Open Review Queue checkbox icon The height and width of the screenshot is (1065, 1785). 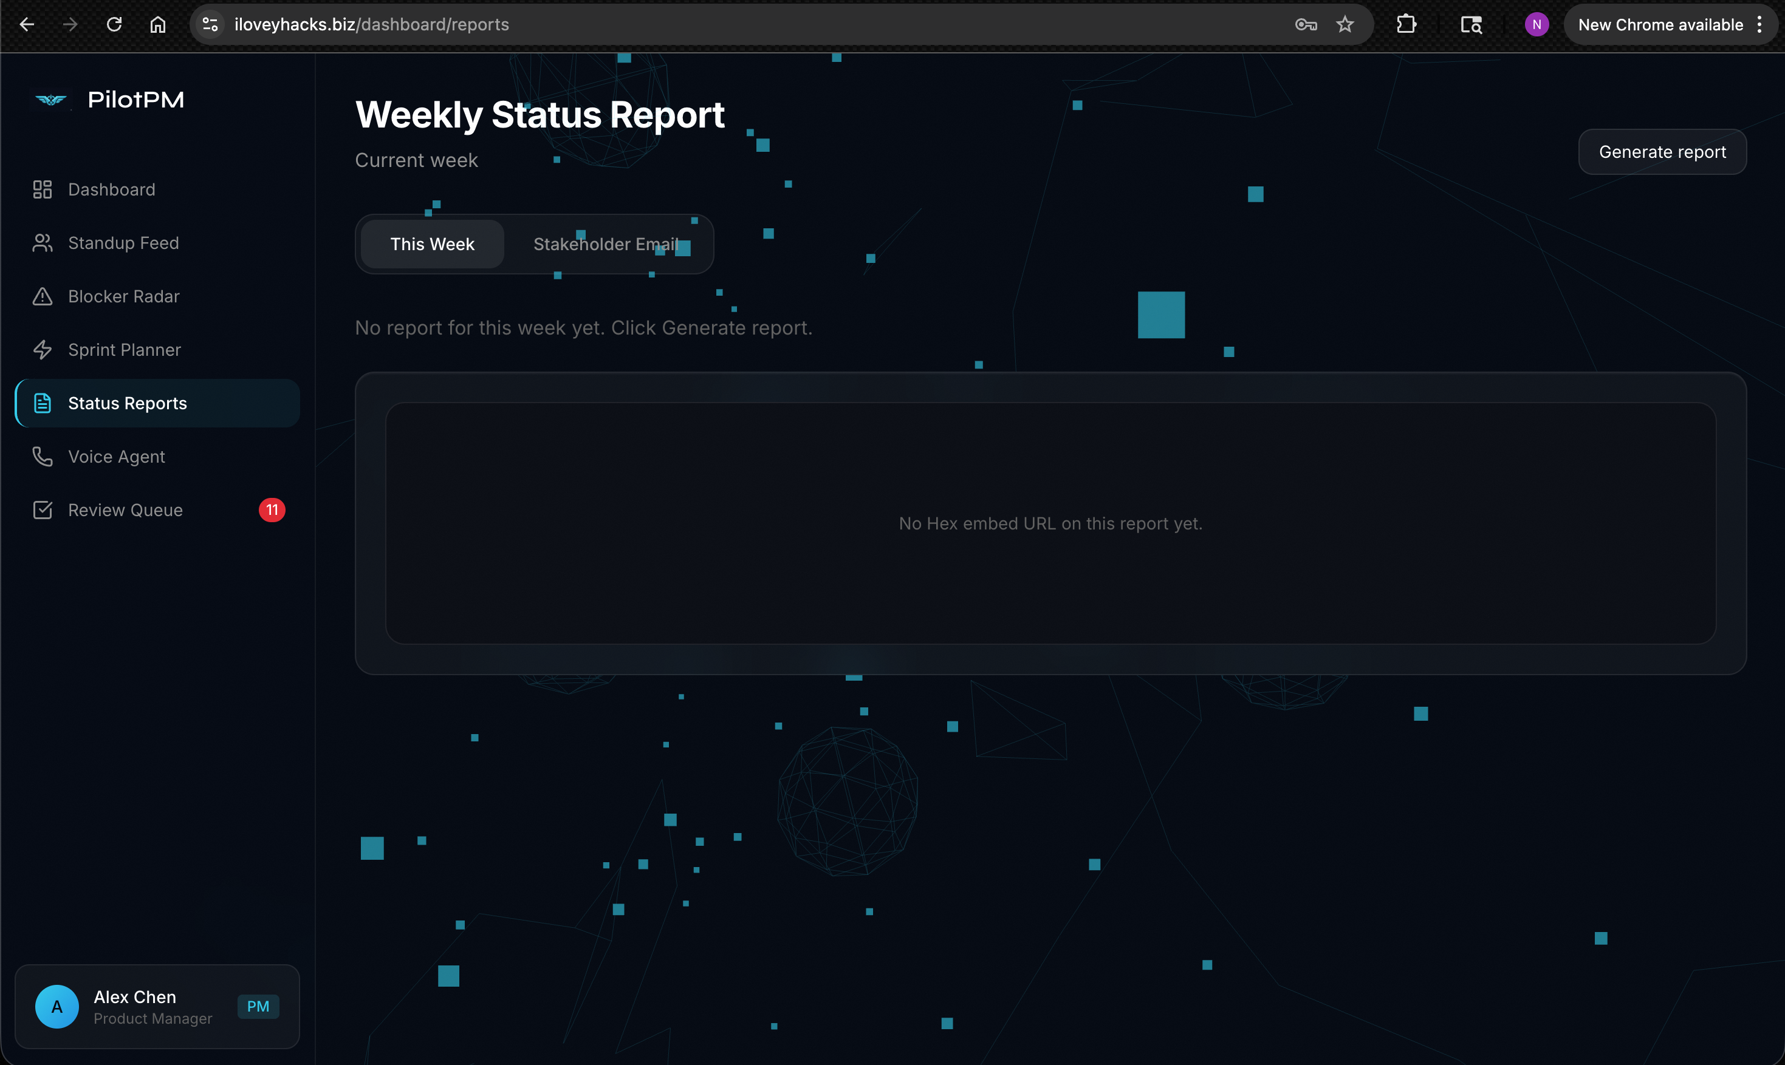tap(43, 510)
